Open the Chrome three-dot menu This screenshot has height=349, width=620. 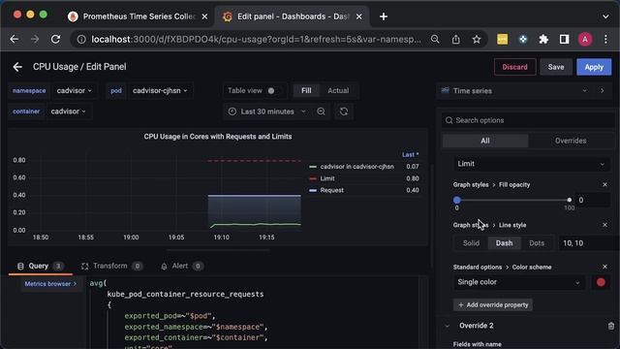pyautogui.click(x=605, y=39)
